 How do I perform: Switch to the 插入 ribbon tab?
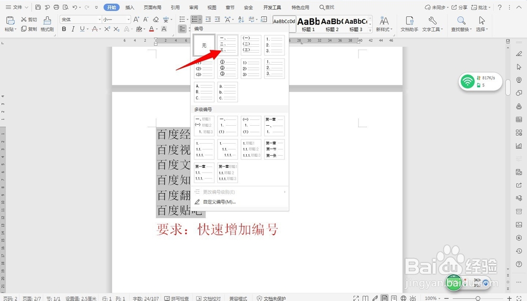click(x=130, y=7)
